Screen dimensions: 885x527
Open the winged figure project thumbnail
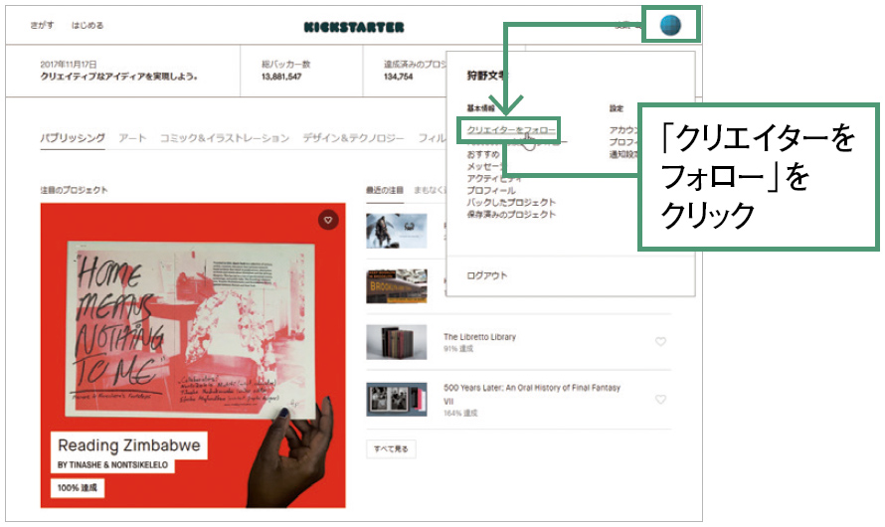[396, 231]
